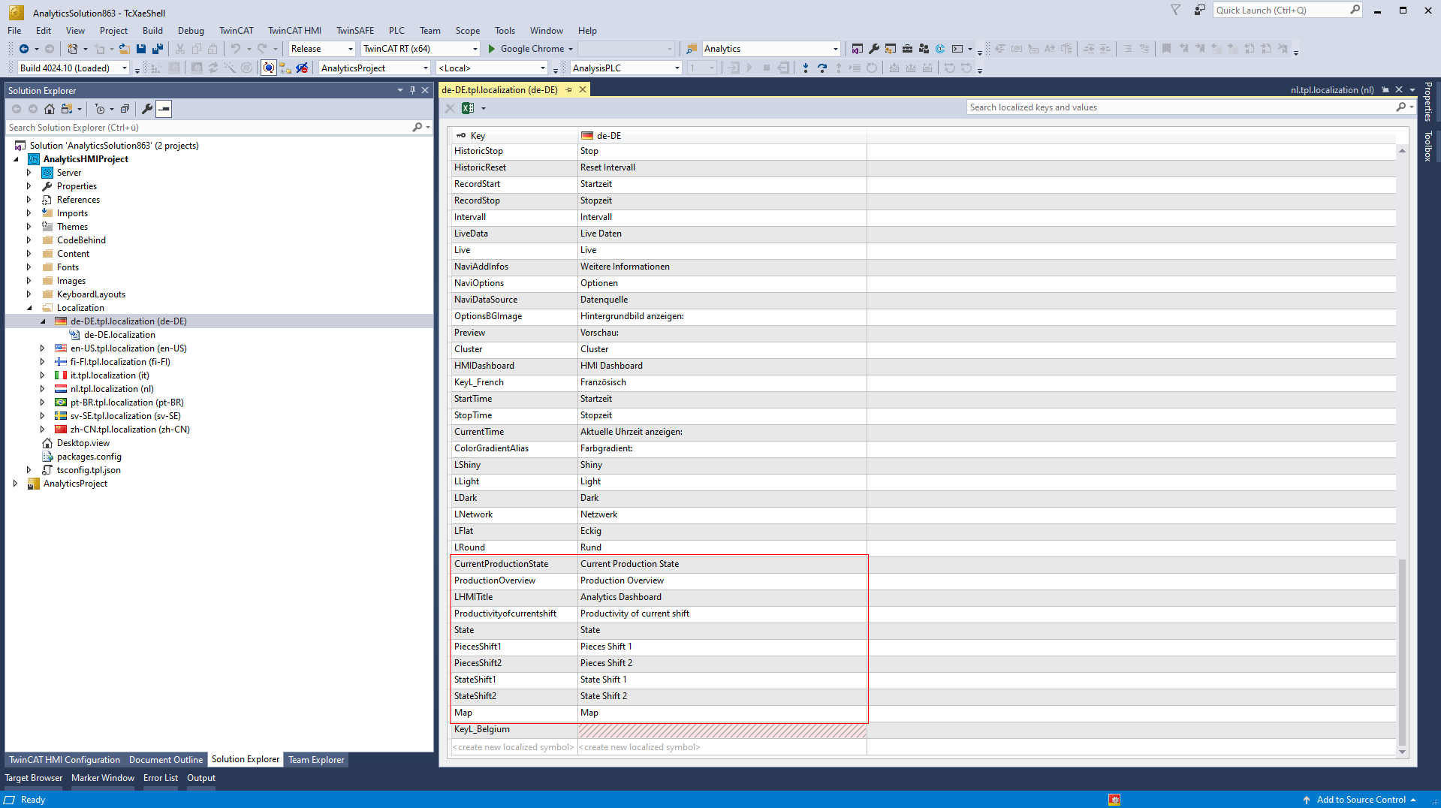Screen dimensions: 1441x808
Task: Open the Target Browser tab
Action: (34, 778)
